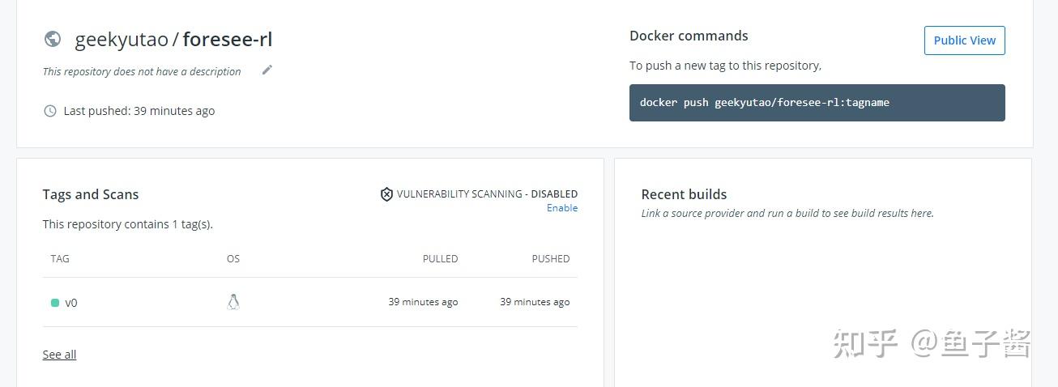Click the Recent builds heading
1058x387 pixels.
(x=684, y=194)
